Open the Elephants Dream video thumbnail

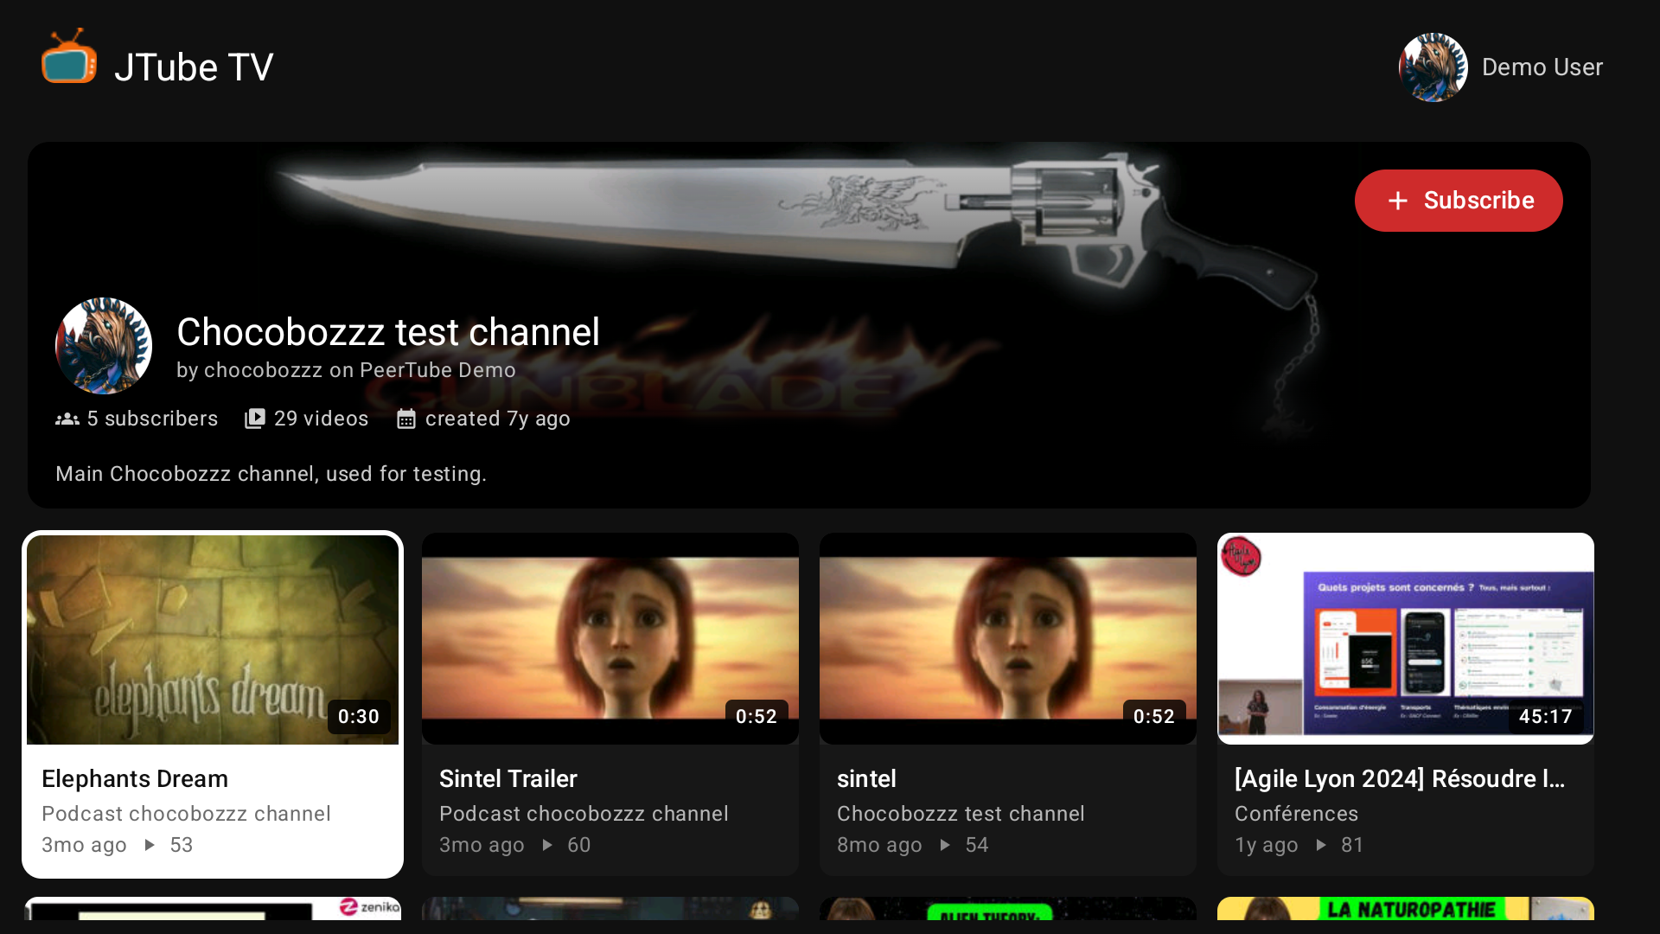coord(213,640)
